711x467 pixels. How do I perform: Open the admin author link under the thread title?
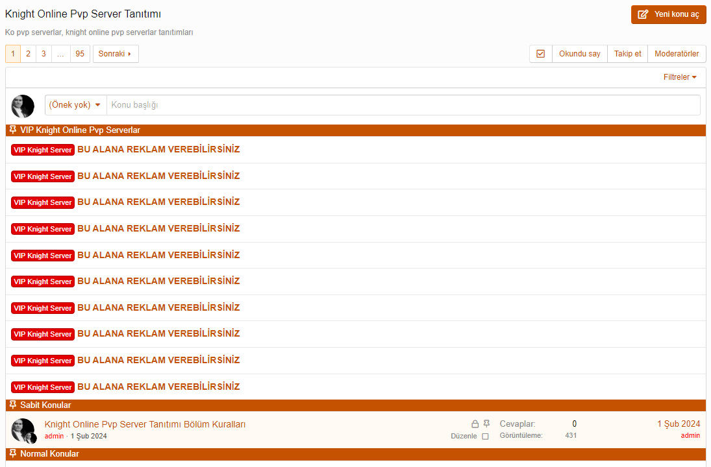[x=54, y=437]
